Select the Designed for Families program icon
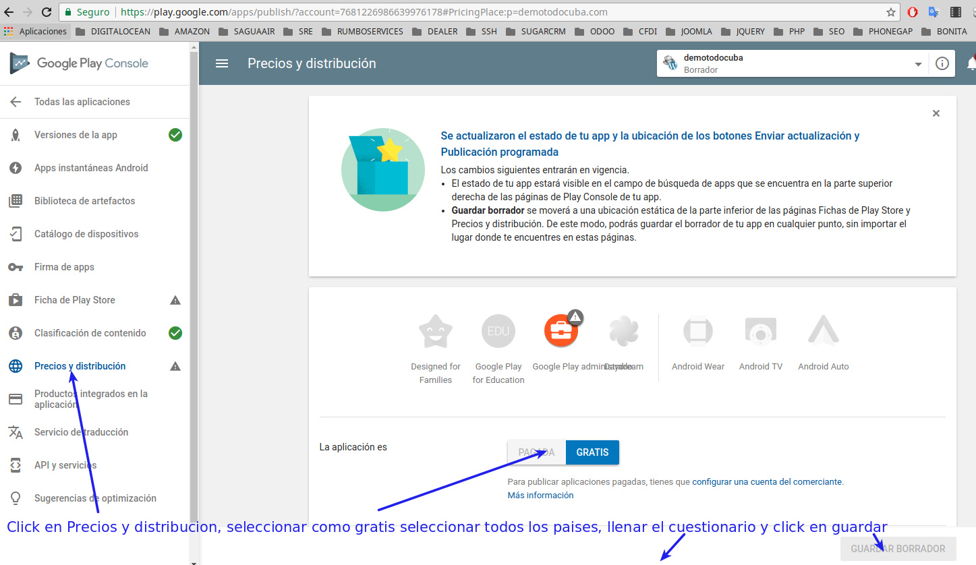Viewport: 976px width, 565px height. tap(436, 331)
